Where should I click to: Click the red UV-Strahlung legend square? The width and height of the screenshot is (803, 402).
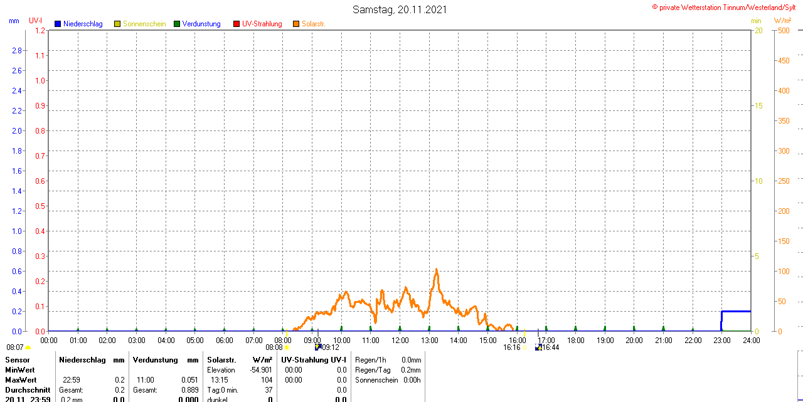coord(237,24)
